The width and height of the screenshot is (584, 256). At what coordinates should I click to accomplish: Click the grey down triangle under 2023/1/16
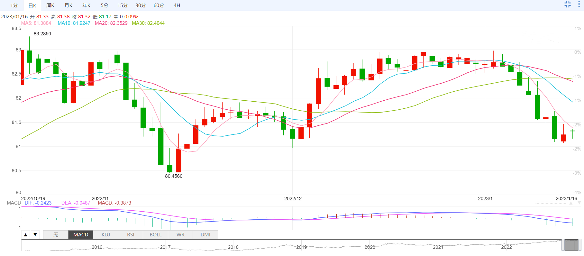579,203
